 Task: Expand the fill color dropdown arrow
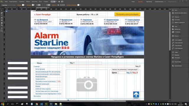[25, 5]
